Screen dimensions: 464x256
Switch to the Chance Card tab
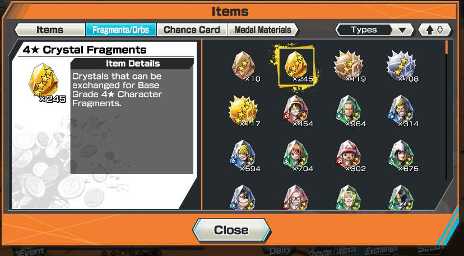tap(192, 30)
